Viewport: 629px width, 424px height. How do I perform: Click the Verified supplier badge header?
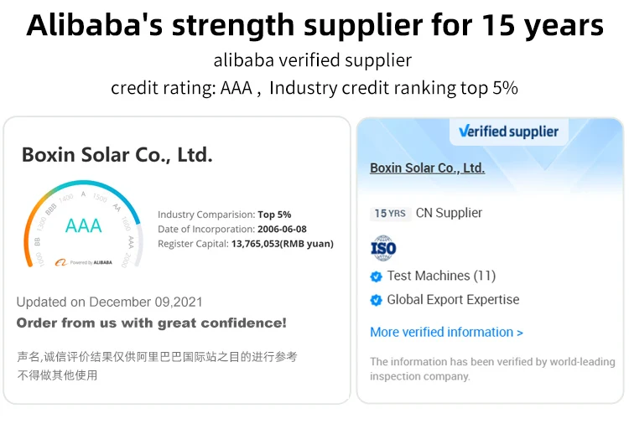pyautogui.click(x=509, y=132)
